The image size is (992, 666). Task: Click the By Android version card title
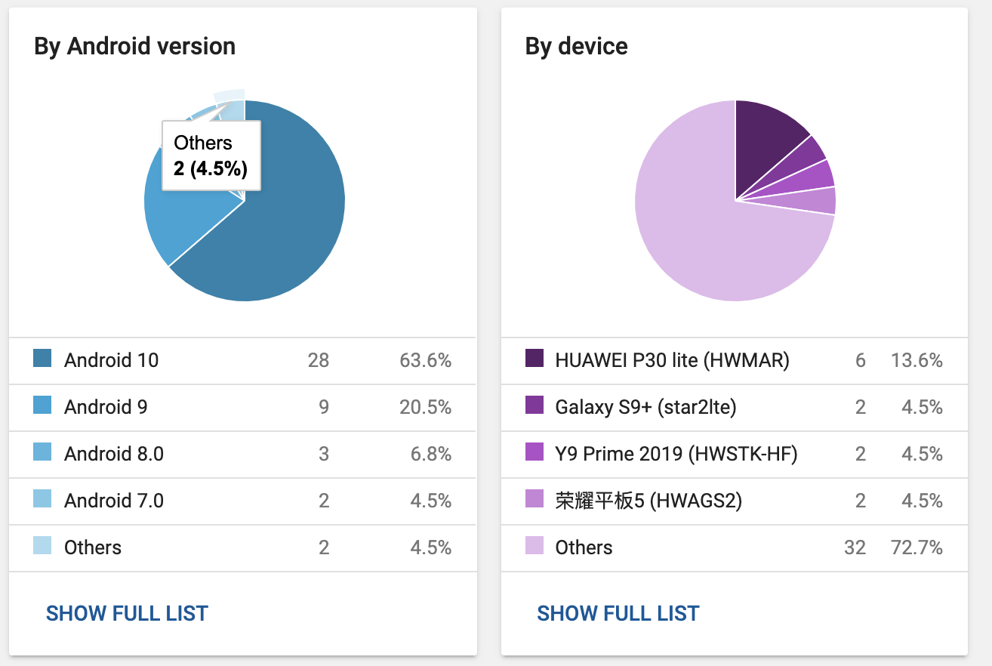[x=134, y=46]
